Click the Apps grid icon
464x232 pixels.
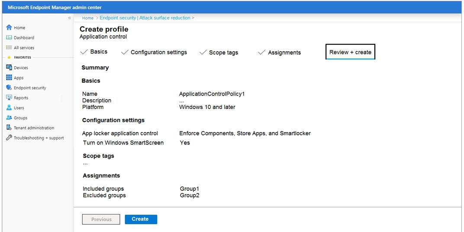(x=9, y=78)
